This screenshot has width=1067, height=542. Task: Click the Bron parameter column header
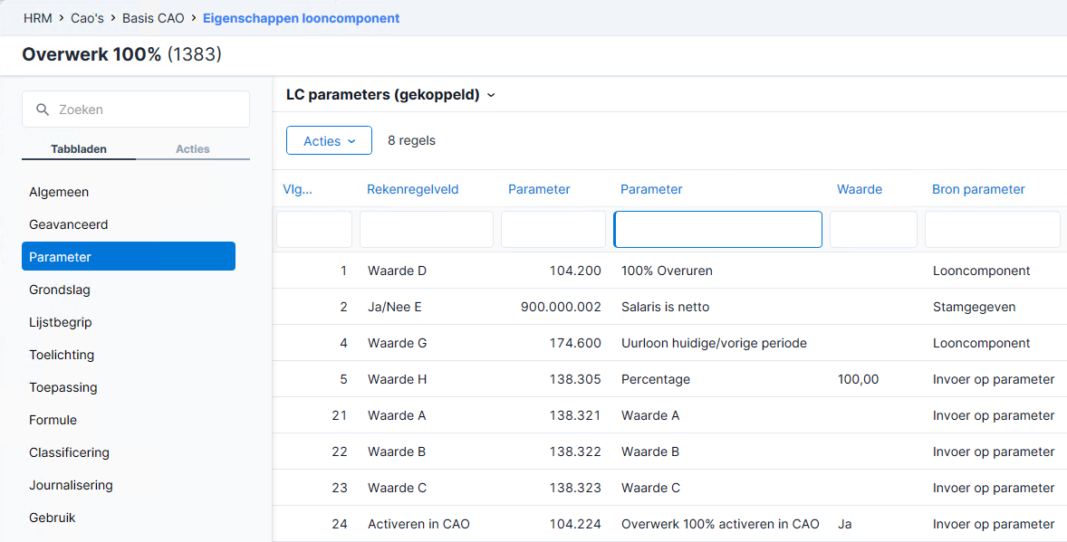(978, 189)
